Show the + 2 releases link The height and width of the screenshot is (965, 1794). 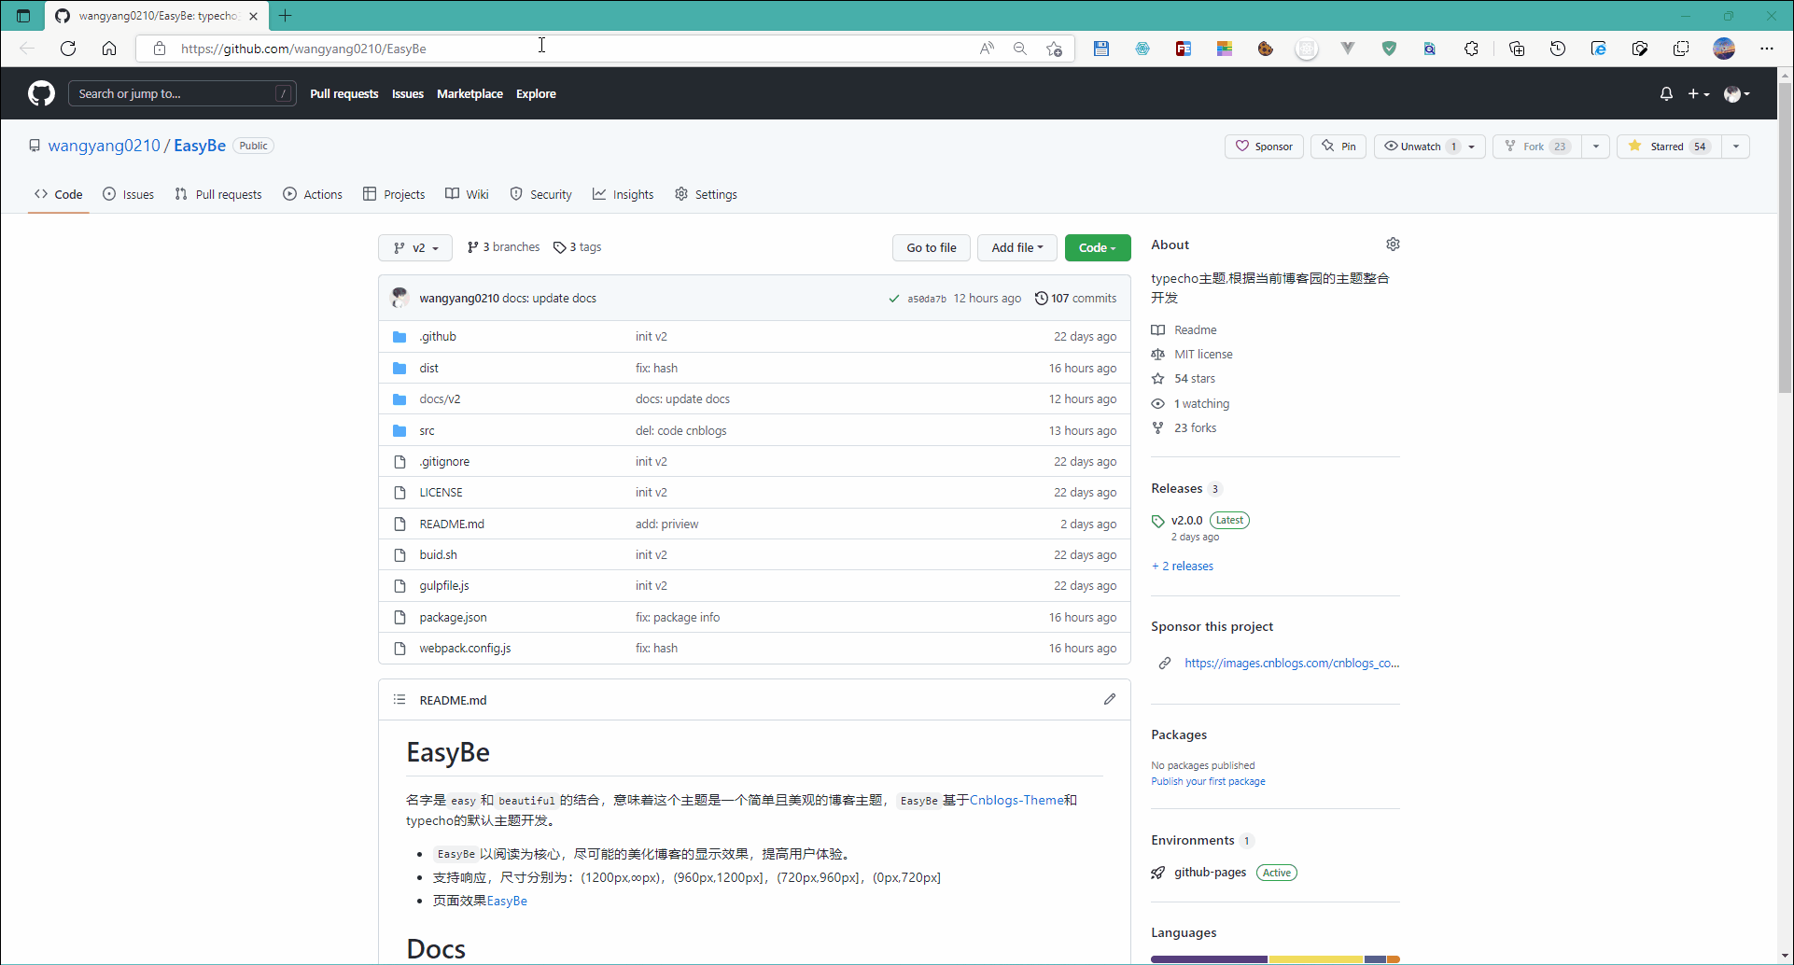pos(1183,566)
